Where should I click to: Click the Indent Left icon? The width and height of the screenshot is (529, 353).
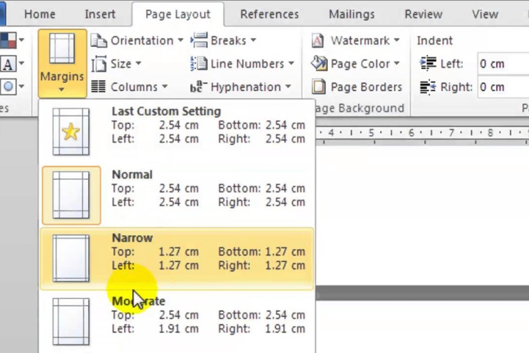428,63
